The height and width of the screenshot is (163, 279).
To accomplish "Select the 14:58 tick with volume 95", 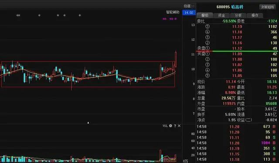I will [237, 132].
